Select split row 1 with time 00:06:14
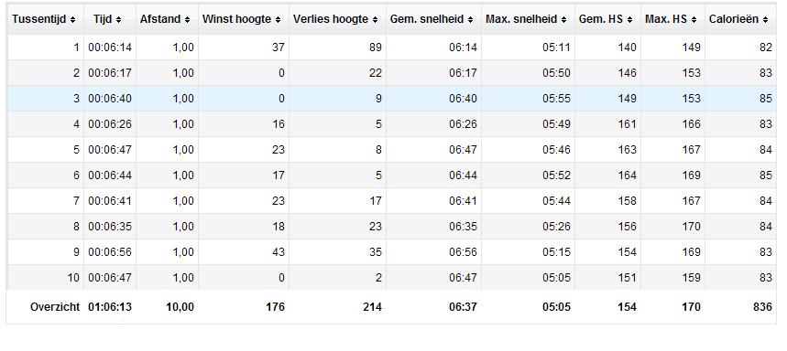Viewport: 787px width, 351px height. tap(391, 48)
